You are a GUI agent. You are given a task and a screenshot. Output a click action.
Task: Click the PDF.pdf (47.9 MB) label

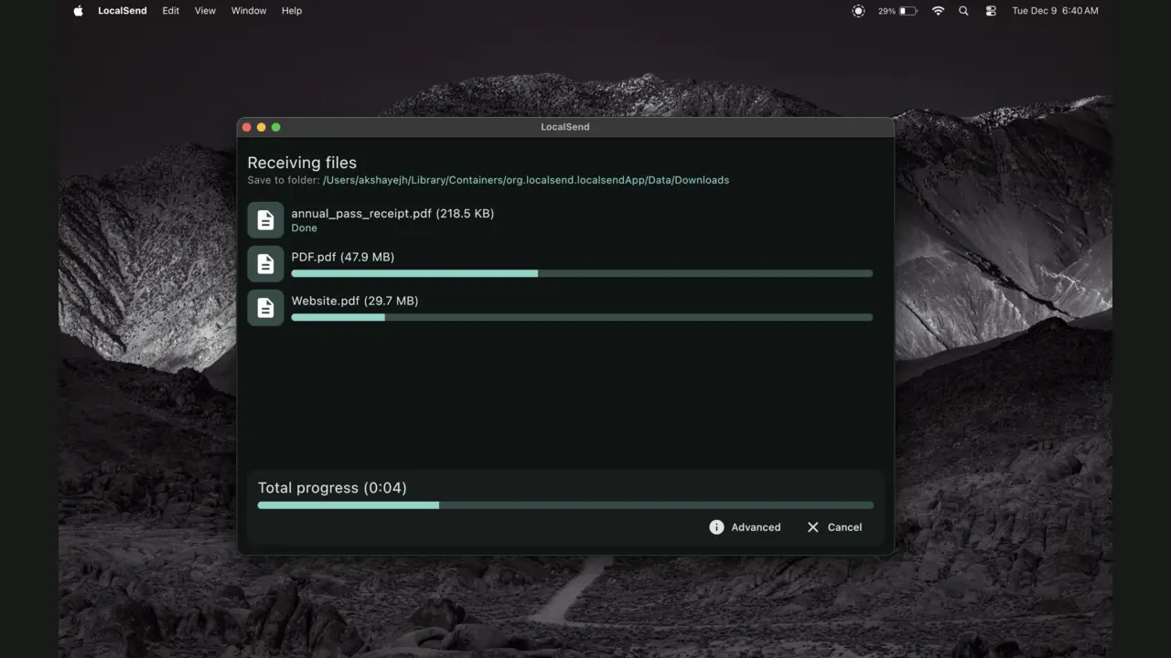tap(343, 257)
